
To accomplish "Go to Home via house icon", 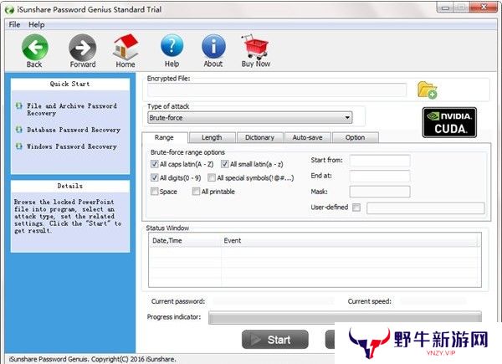I will coord(125,47).
